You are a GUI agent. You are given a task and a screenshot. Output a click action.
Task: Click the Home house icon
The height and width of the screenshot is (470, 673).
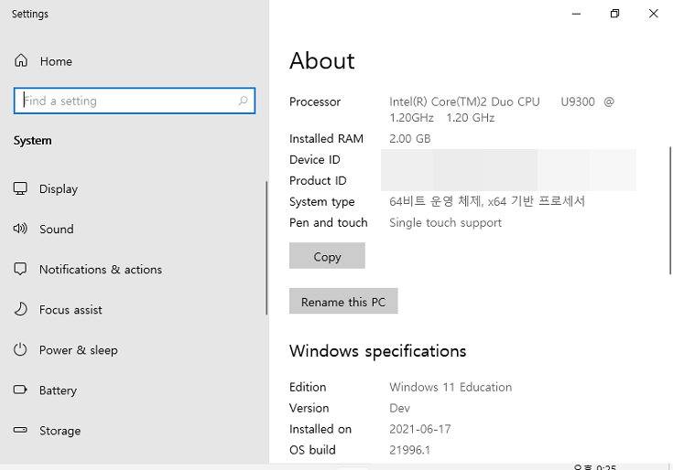coord(20,60)
